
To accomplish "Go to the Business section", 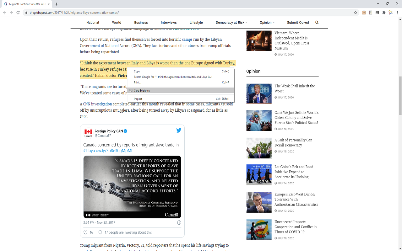I will [141, 23].
